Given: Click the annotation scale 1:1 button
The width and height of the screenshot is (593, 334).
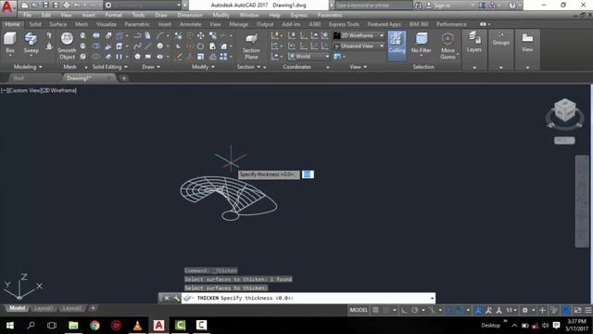Looking at the screenshot, I should point(511,310).
